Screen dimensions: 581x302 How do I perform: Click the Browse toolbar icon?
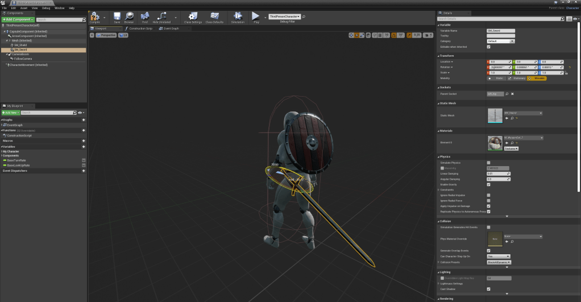129,17
